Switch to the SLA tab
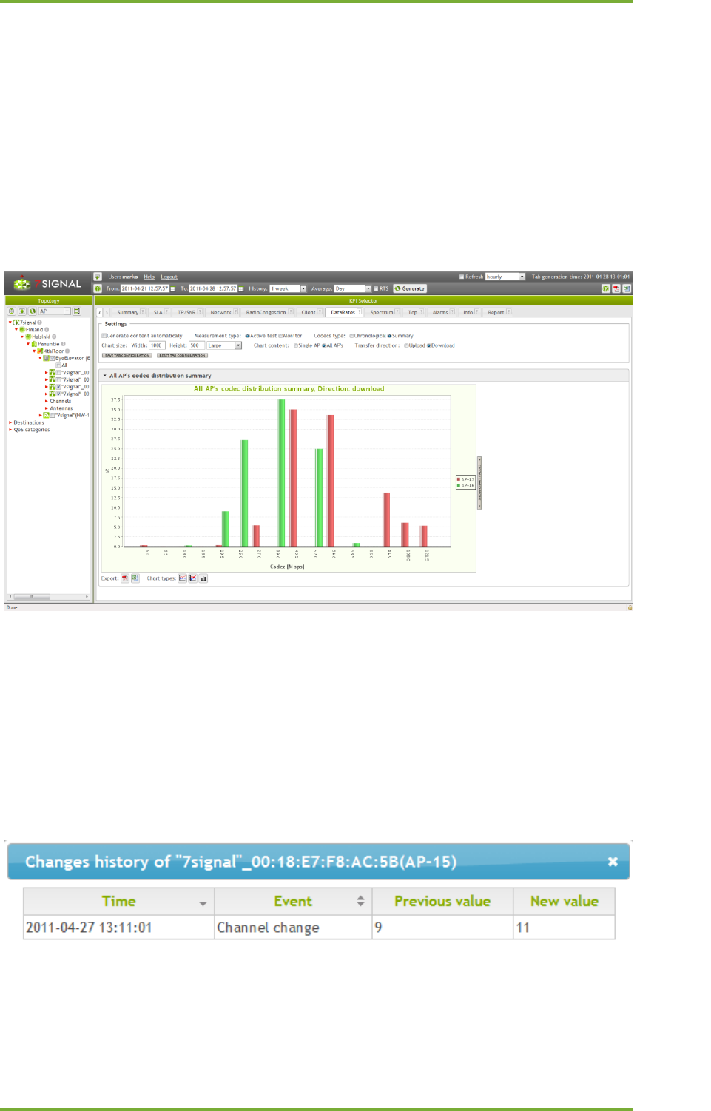Viewport: 711px width, 1111px height. tap(158, 312)
